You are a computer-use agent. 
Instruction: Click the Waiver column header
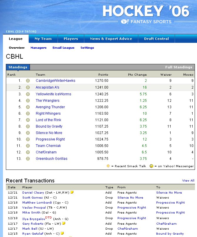(166, 75)
